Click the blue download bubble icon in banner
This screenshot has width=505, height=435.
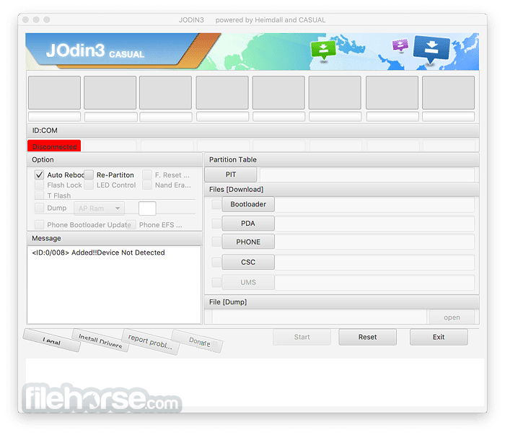[x=431, y=48]
